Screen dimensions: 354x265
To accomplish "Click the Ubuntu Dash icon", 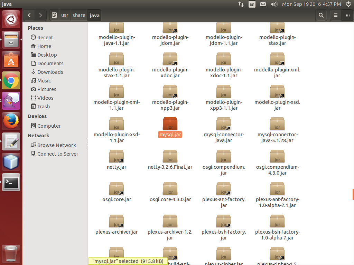I will coord(11,19).
